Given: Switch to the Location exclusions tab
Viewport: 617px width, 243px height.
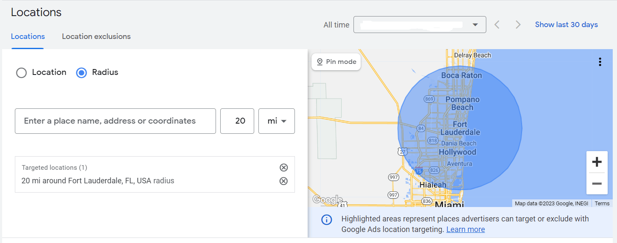Looking at the screenshot, I should [96, 36].
